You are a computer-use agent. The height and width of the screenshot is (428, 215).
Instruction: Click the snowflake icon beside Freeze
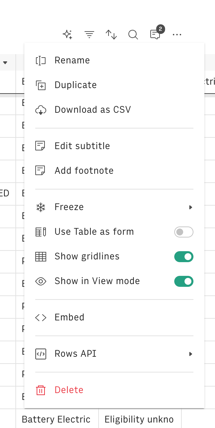point(41,207)
